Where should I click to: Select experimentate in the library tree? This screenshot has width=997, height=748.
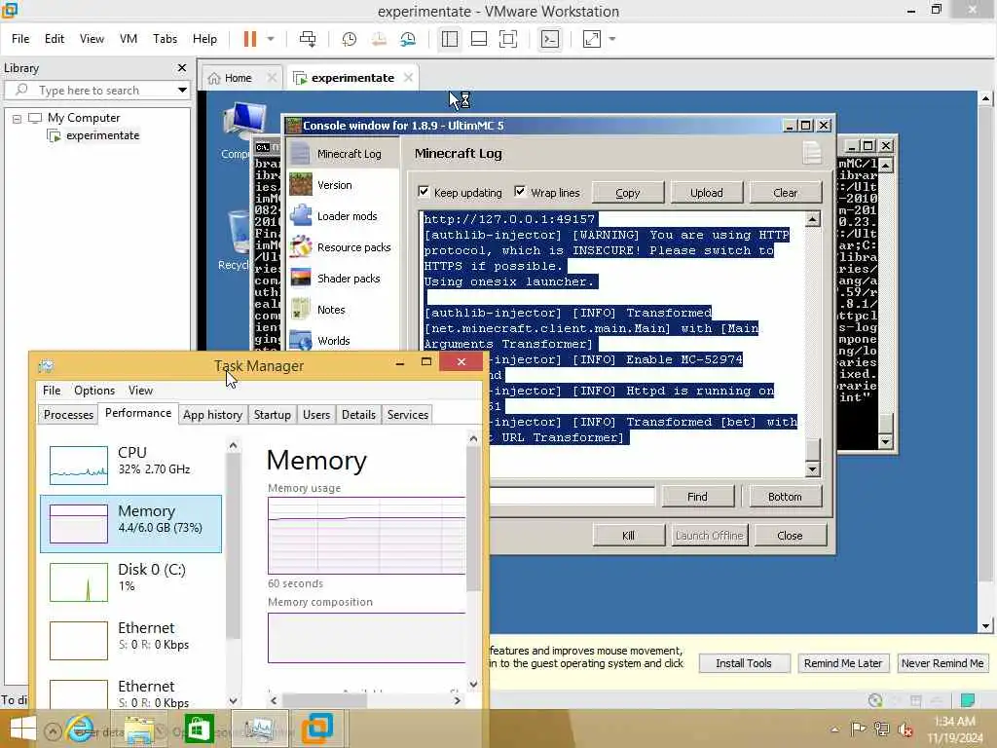(102, 135)
